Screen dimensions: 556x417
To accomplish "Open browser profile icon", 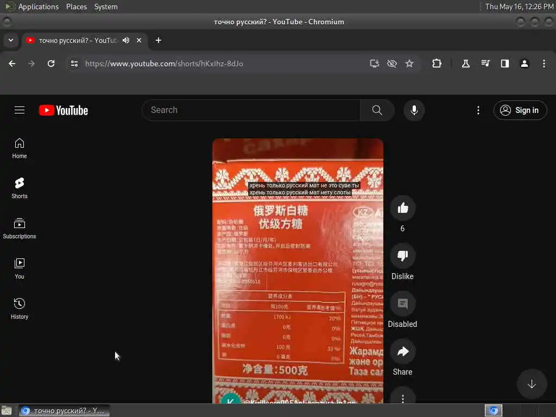I will (525, 64).
